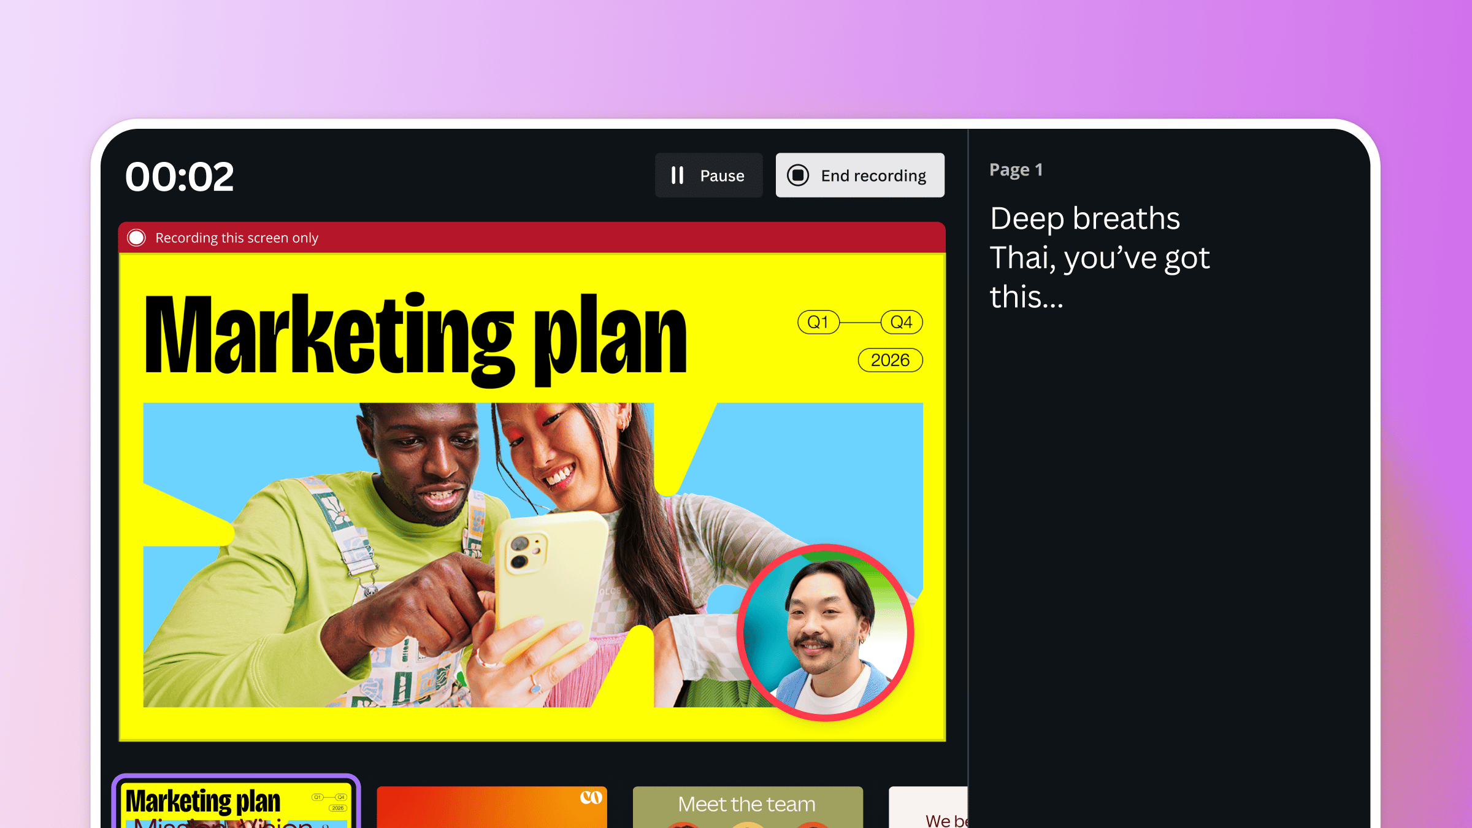The width and height of the screenshot is (1472, 828).
Task: Click the recording timer showing 00:02
Action: click(x=180, y=176)
